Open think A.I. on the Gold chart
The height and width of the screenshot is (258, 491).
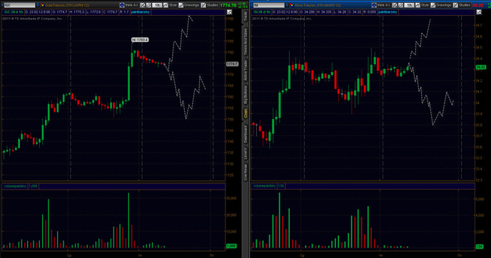128,5
